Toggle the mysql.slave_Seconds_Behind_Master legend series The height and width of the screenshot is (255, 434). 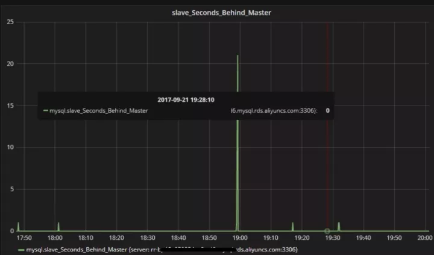162,250
